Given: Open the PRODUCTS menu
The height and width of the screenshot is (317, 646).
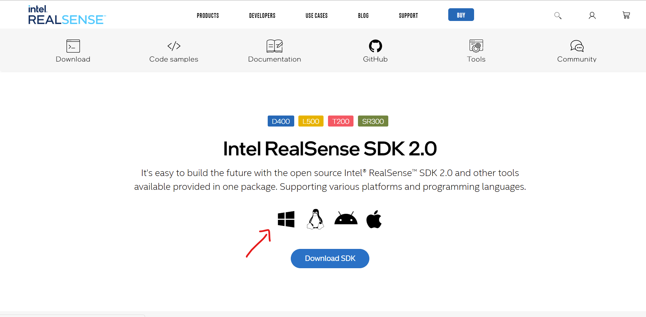Looking at the screenshot, I should click(x=207, y=15).
